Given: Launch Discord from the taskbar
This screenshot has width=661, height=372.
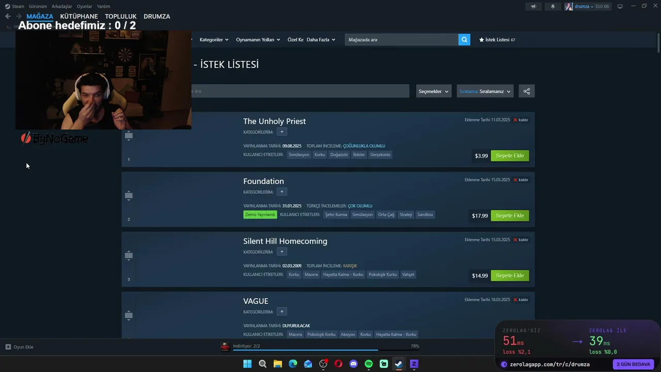Looking at the screenshot, I should coord(354,364).
